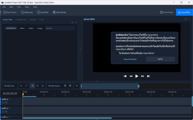
Task: Switch to the Project Files tab
Action: 8,20
